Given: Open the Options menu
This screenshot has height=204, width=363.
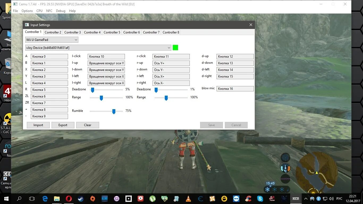Looking at the screenshot, I should coord(27,11).
